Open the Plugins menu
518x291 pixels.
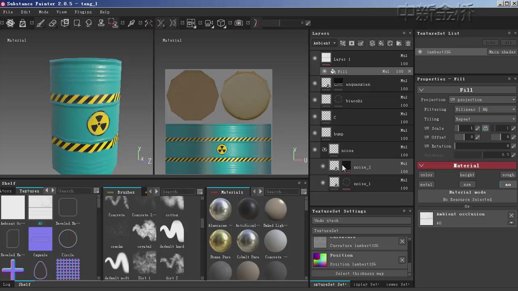(83, 12)
